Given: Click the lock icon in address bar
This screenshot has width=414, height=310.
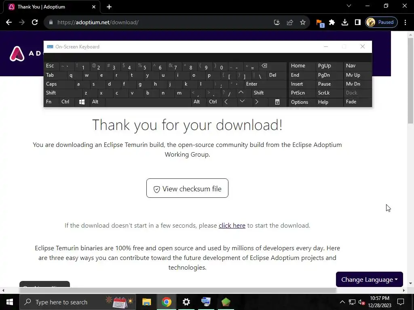Looking at the screenshot, I should tap(51, 22).
